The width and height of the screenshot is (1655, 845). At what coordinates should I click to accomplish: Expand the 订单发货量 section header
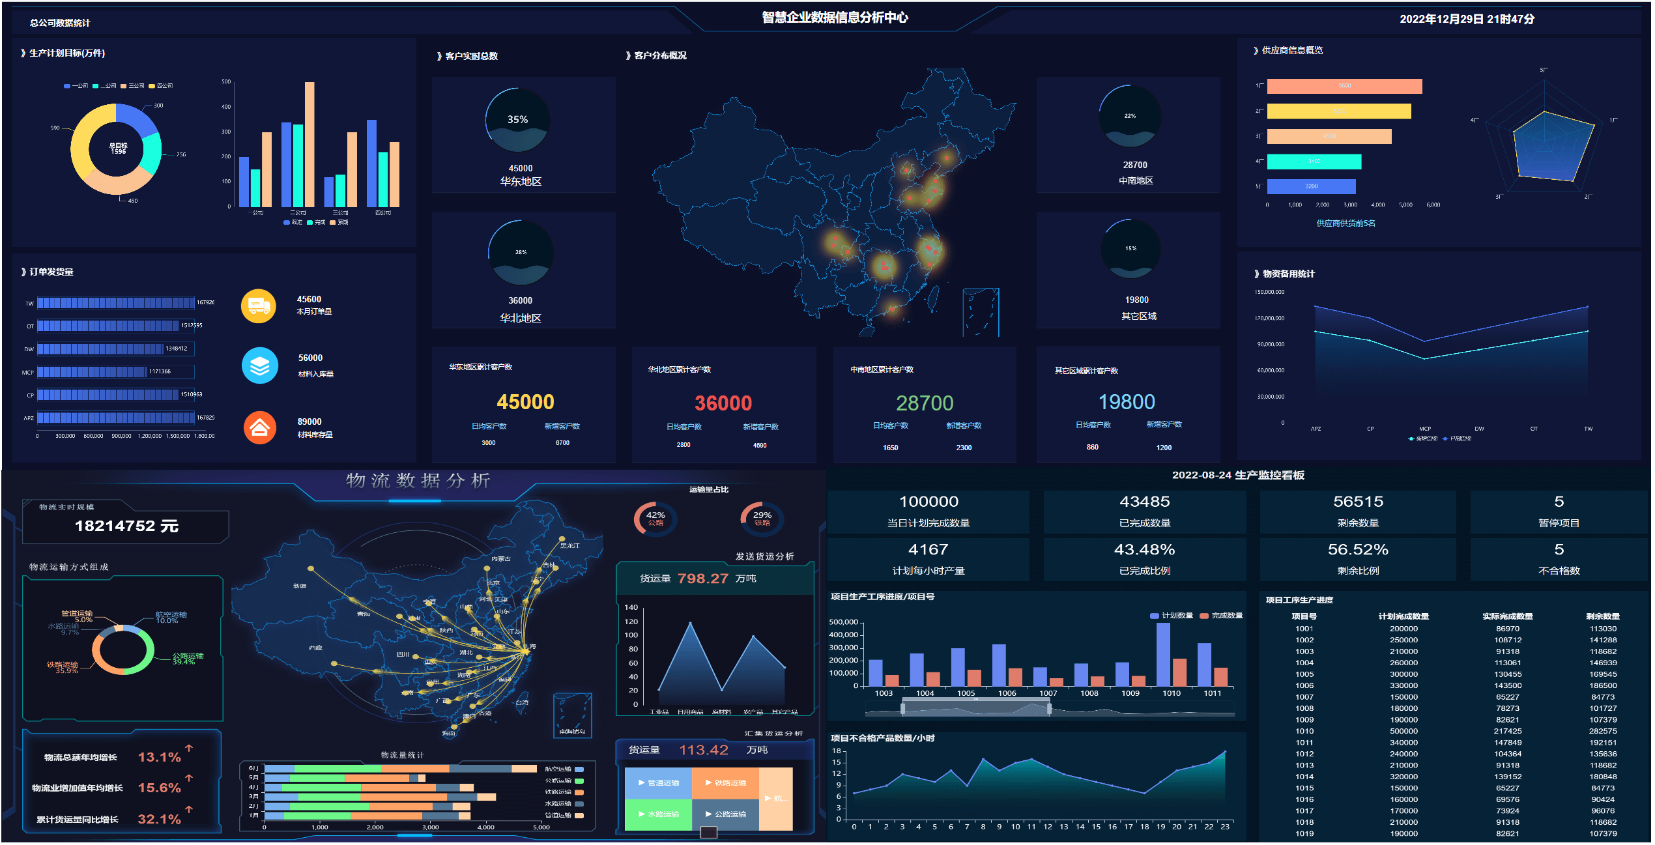tap(47, 272)
